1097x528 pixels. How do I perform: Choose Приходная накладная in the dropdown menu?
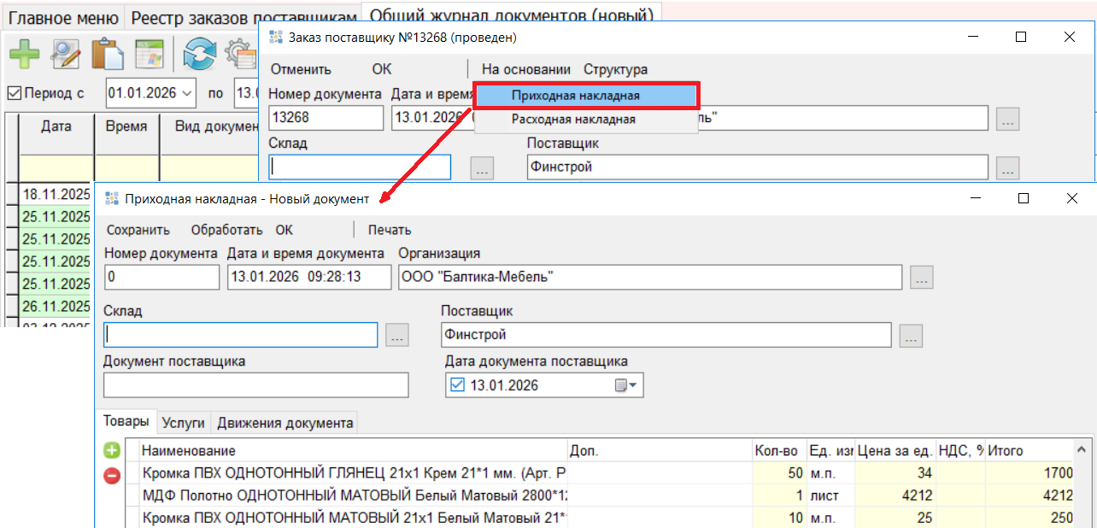[575, 96]
